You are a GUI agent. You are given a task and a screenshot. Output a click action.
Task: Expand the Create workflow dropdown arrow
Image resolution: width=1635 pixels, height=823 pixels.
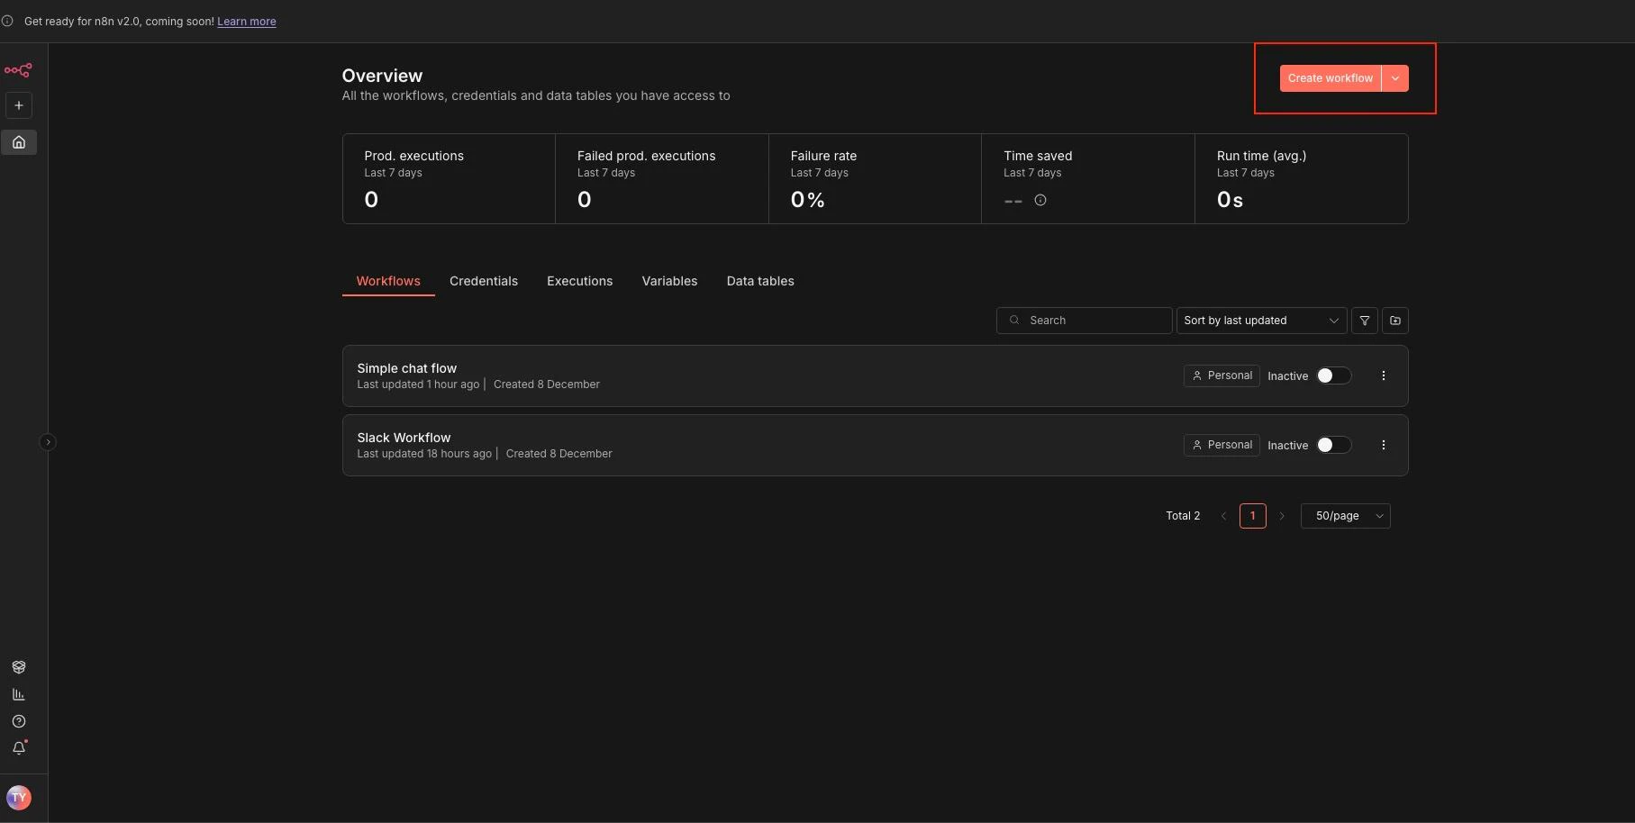pos(1394,78)
